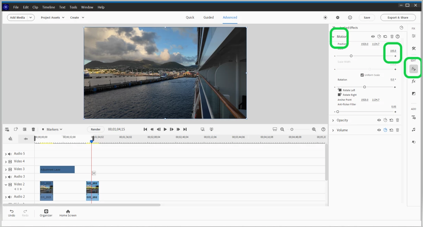Uncheck the Uniform Scale checkbox
The height and width of the screenshot is (227, 423).
(362, 75)
